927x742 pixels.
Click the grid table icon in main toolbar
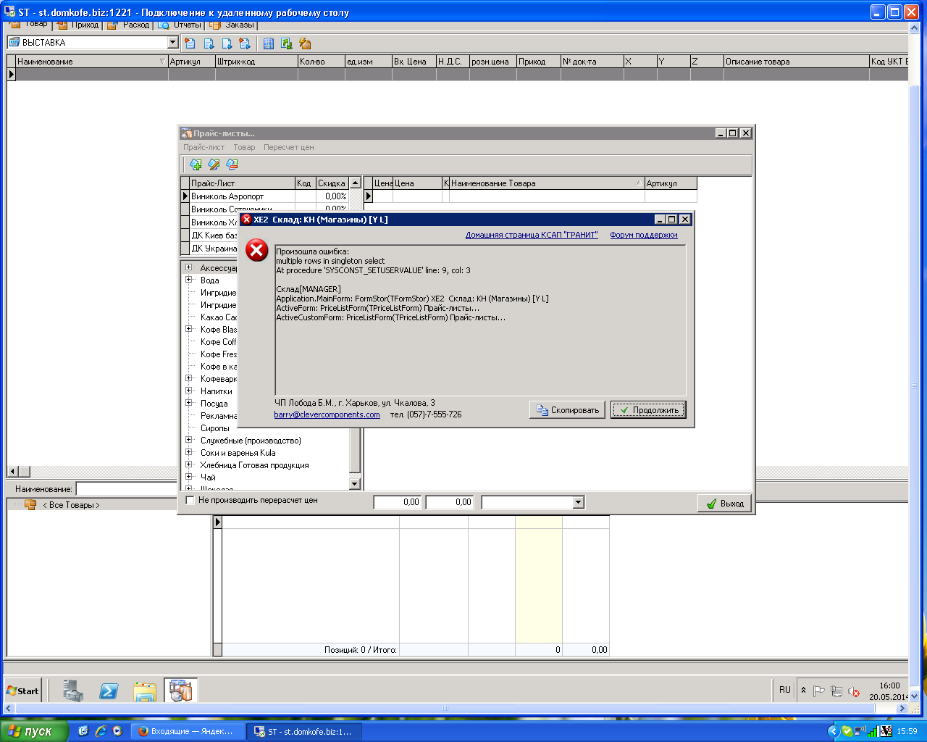click(269, 43)
